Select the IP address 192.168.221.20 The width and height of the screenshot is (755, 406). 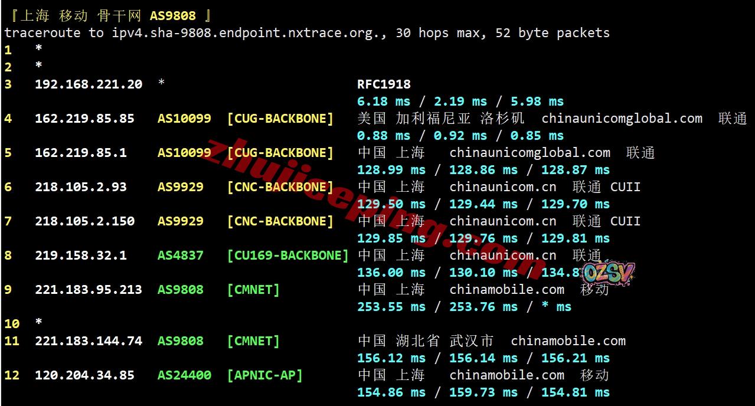click(89, 84)
